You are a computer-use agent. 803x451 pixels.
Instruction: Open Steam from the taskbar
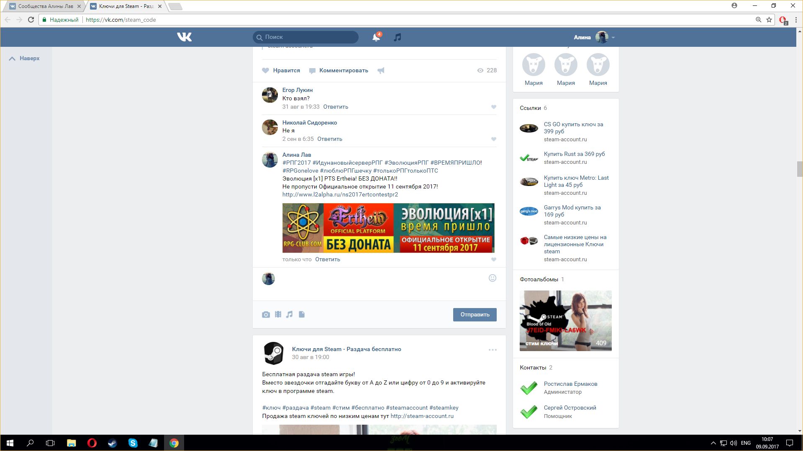112,443
